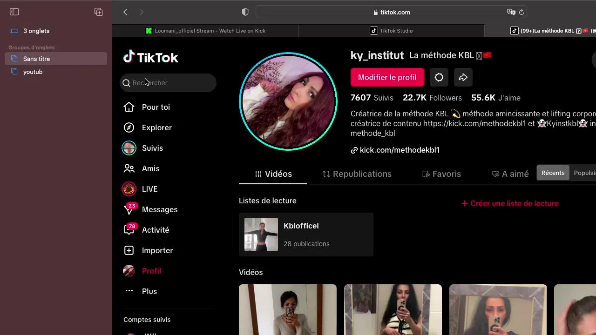This screenshot has width=596, height=335.
Task: Switch to the La méthode KBL browser tab
Action: click(541, 31)
